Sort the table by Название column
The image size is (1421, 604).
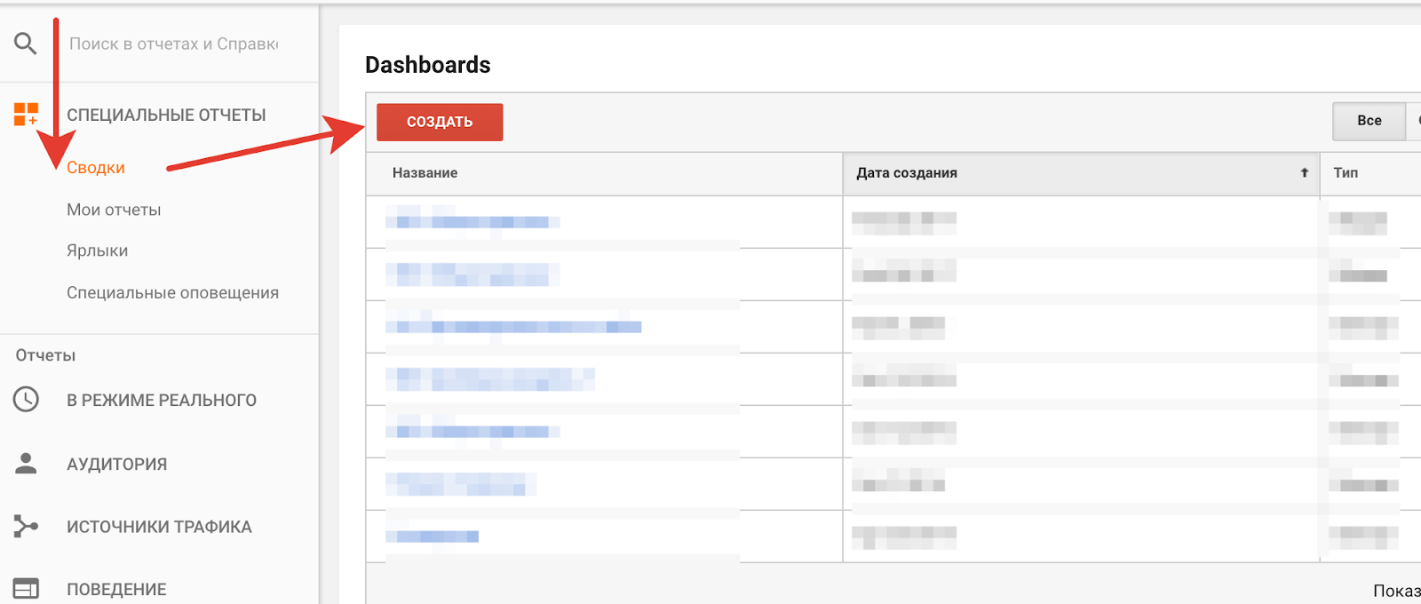424,173
